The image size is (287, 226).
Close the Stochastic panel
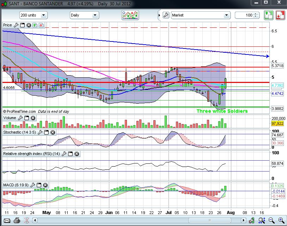tap(53, 133)
